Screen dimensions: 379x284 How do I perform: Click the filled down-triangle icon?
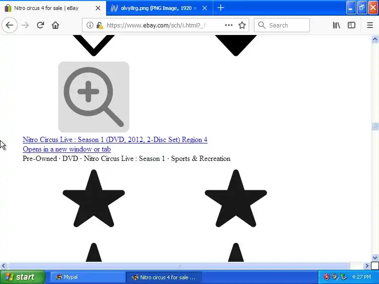click(x=236, y=45)
